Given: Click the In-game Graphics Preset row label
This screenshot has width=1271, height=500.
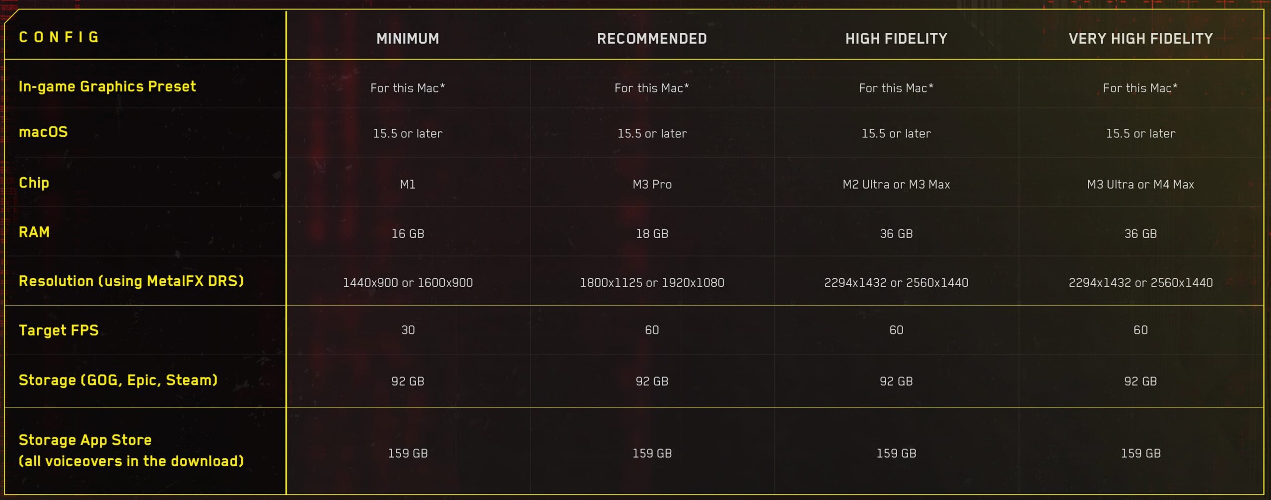Looking at the screenshot, I should point(107,87).
